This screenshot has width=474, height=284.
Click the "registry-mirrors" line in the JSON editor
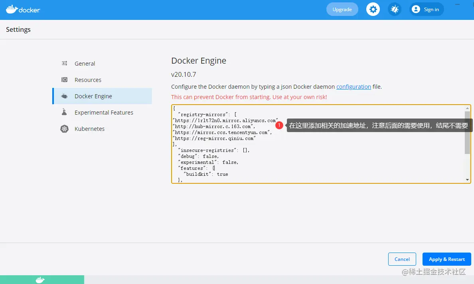(x=207, y=115)
